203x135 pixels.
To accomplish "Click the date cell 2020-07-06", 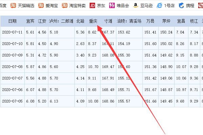I will [x=12, y=90].
